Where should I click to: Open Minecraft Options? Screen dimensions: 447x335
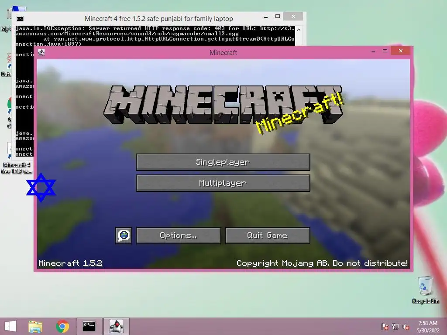pos(179,236)
